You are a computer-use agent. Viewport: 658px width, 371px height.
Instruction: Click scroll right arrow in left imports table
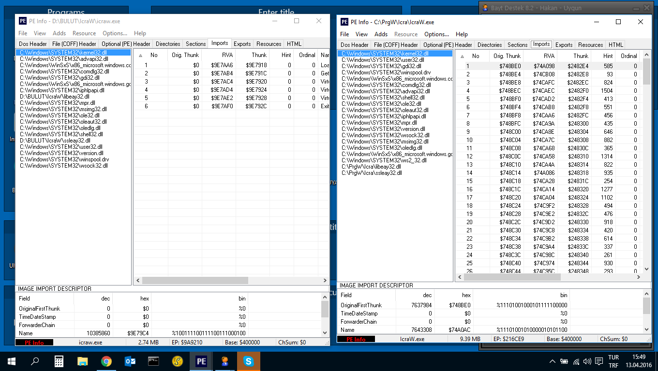pyautogui.click(x=325, y=280)
